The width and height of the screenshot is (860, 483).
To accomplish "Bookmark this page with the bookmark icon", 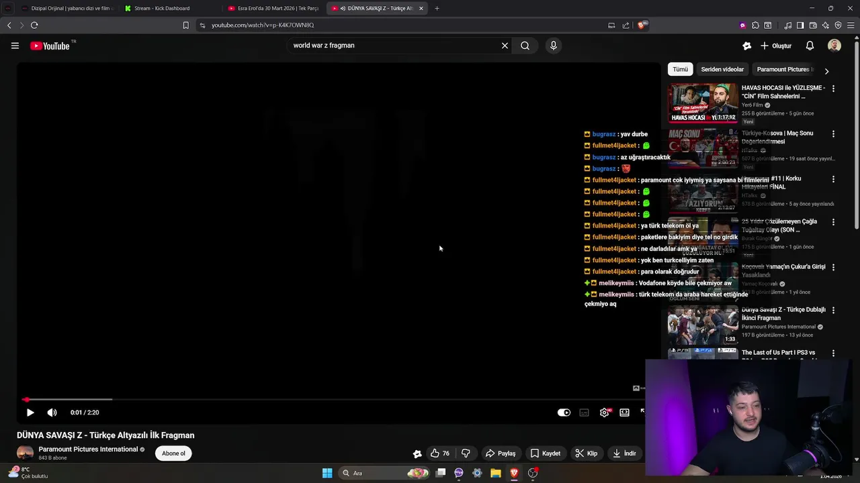I will (x=186, y=25).
